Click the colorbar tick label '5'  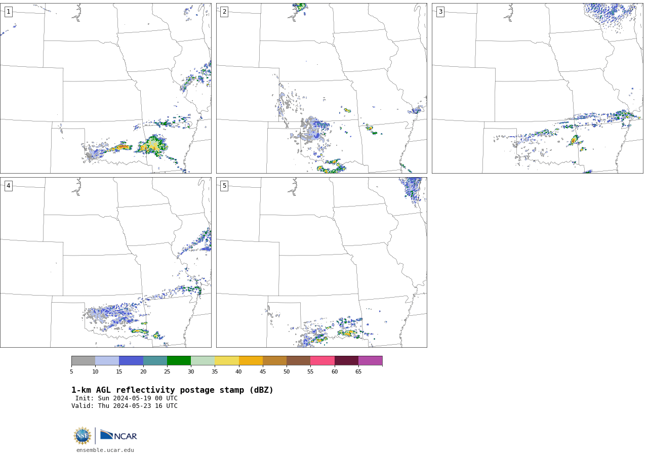(x=71, y=372)
